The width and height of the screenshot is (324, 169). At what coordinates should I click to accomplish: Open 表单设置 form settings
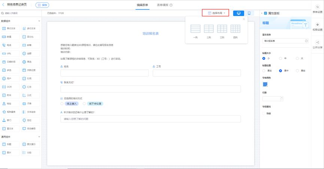[x=317, y=9]
